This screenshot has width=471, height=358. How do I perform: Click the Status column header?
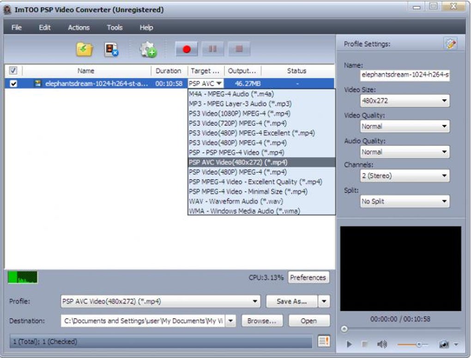(x=297, y=71)
